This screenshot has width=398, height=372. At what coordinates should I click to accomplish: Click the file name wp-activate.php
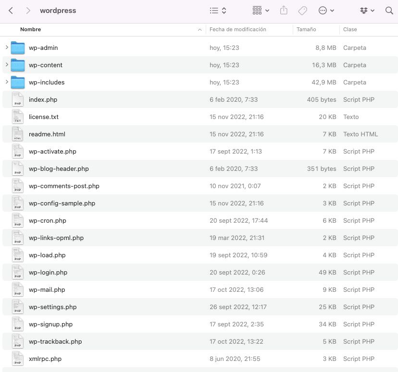click(x=52, y=152)
